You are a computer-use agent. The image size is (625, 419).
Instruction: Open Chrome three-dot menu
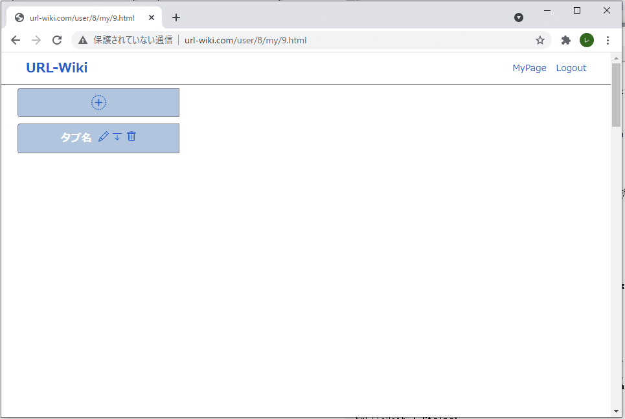click(x=608, y=40)
